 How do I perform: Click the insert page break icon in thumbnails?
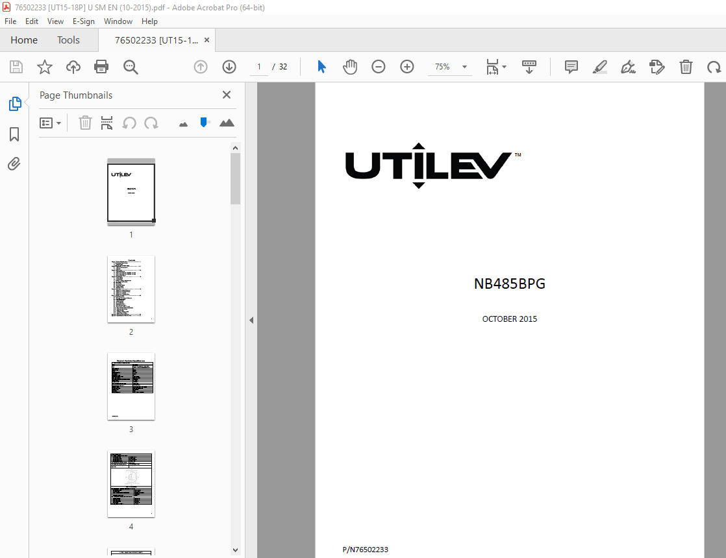107,123
